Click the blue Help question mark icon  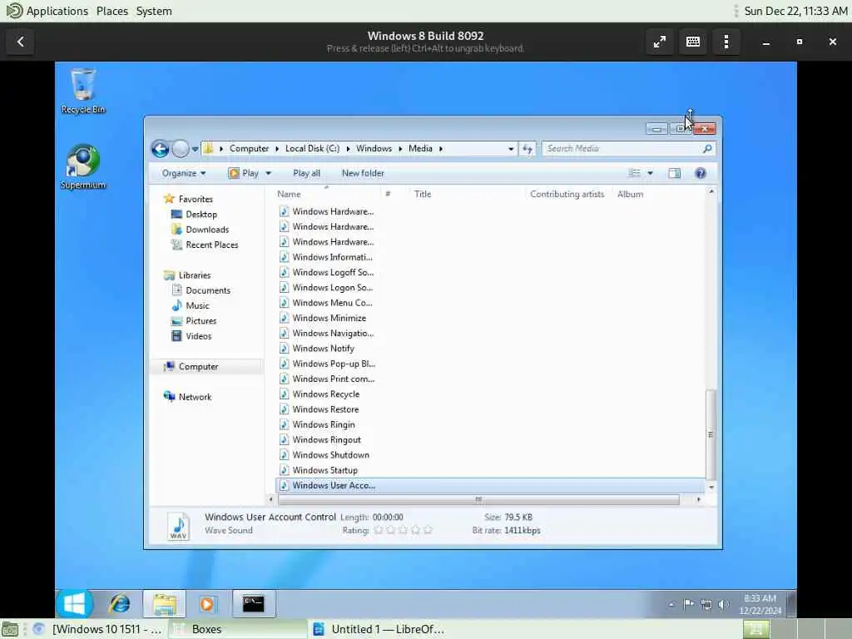[701, 173]
